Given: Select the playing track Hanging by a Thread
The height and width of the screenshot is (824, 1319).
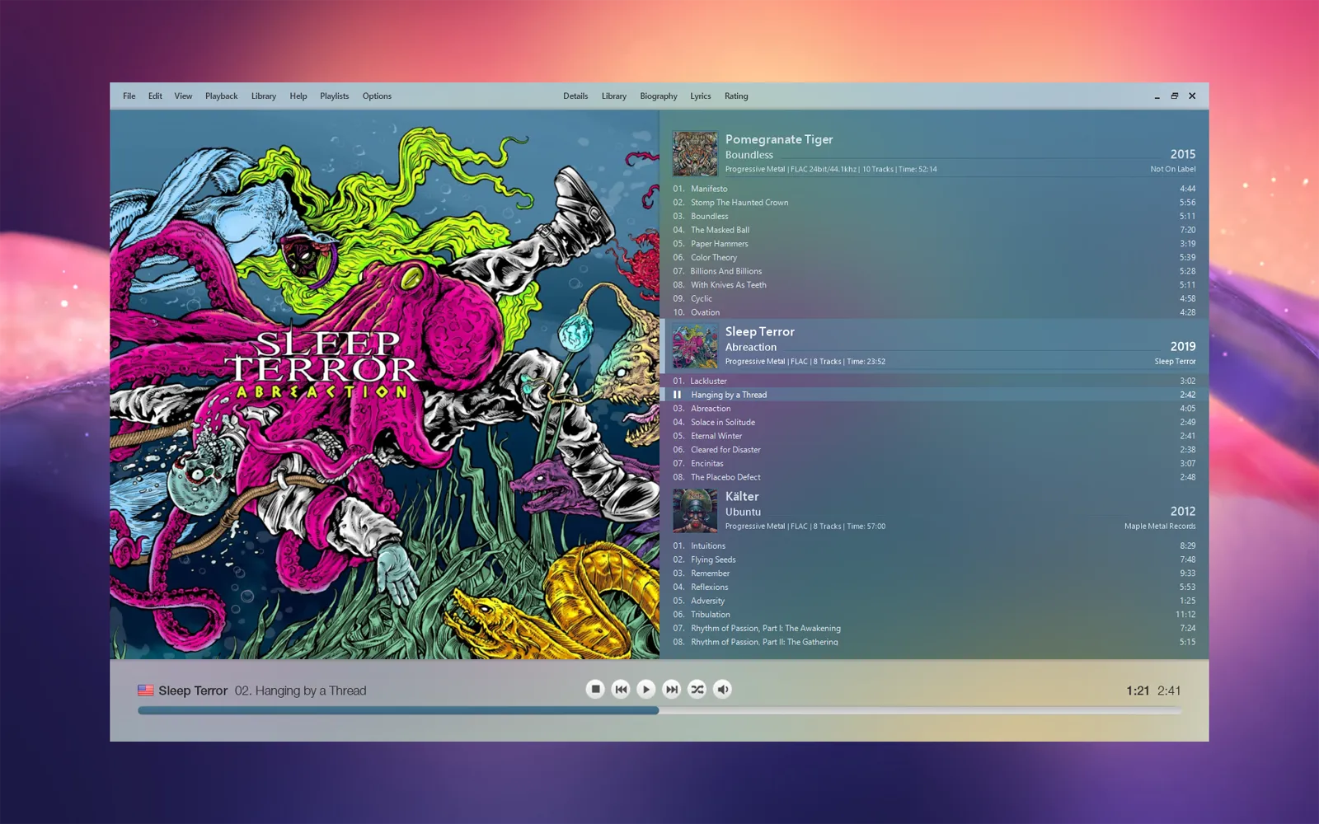Looking at the screenshot, I should pos(934,395).
